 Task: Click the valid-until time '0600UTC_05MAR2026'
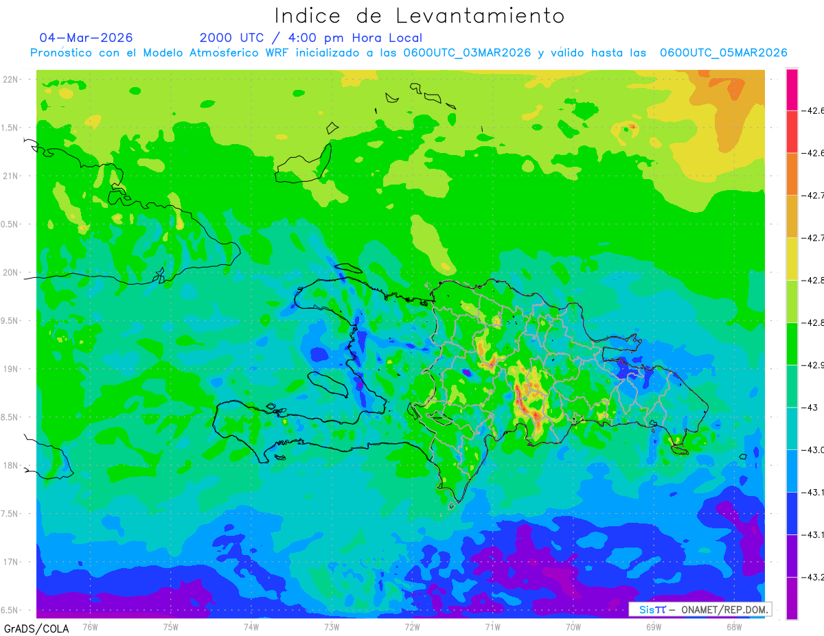click(x=723, y=53)
